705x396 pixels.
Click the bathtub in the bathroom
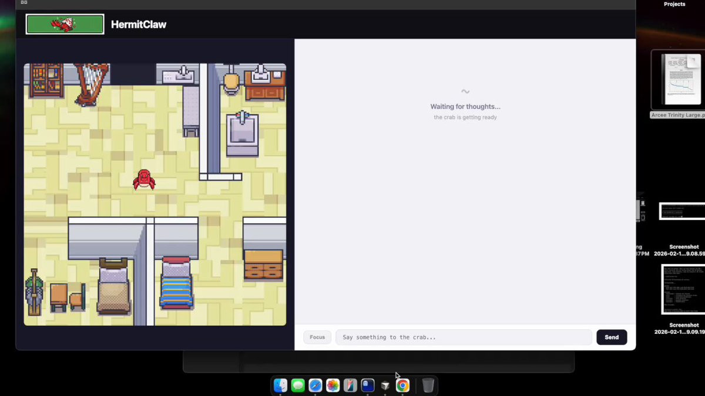pyautogui.click(x=243, y=134)
